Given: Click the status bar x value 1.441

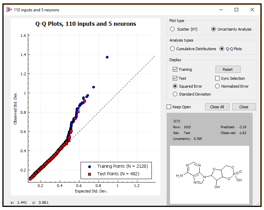Looking at the screenshot, I should coord(22,202).
